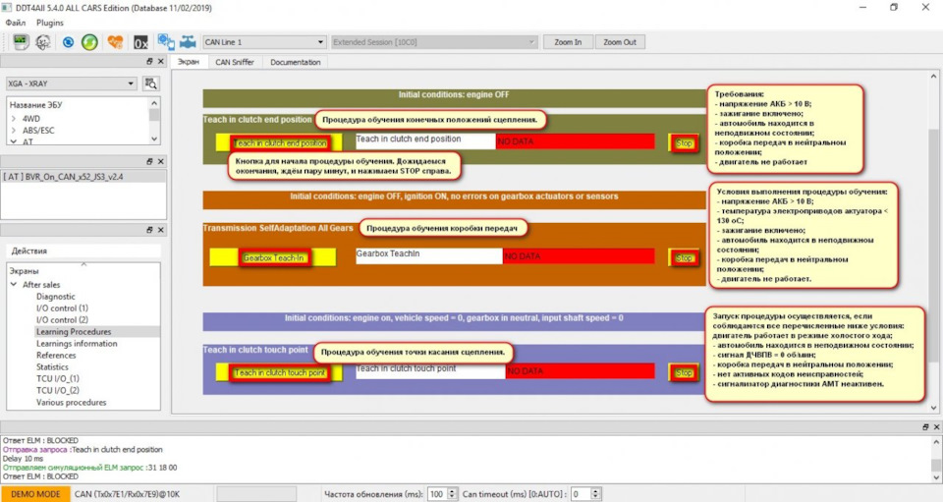Viewport: 943px width, 502px height.
Task: Click the search ECU icon beside XGA - XRAY
Action: [x=150, y=84]
